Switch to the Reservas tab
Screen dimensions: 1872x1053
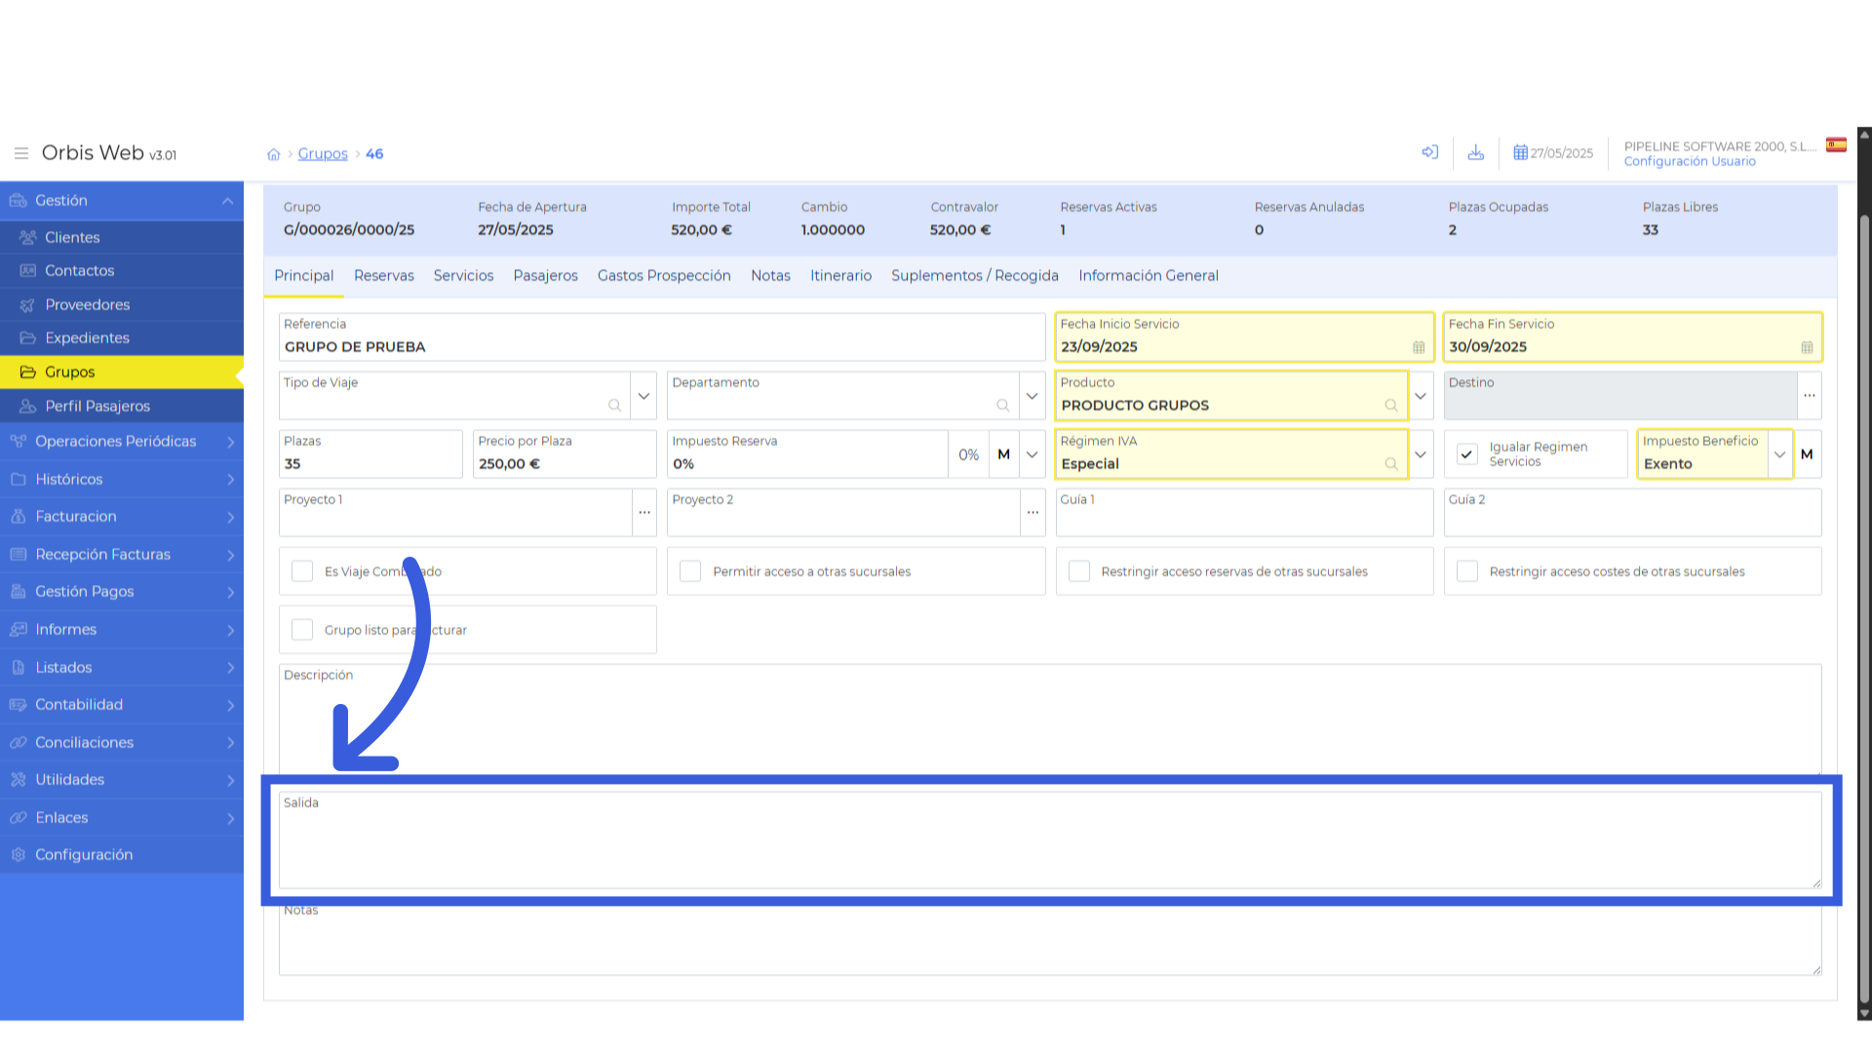tap(384, 276)
